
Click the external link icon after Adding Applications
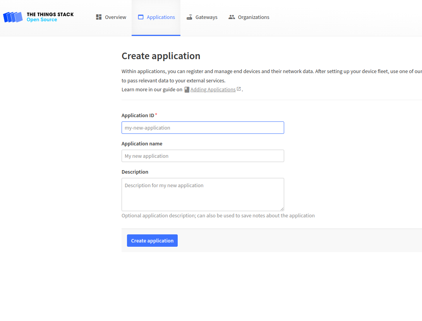pos(239,89)
